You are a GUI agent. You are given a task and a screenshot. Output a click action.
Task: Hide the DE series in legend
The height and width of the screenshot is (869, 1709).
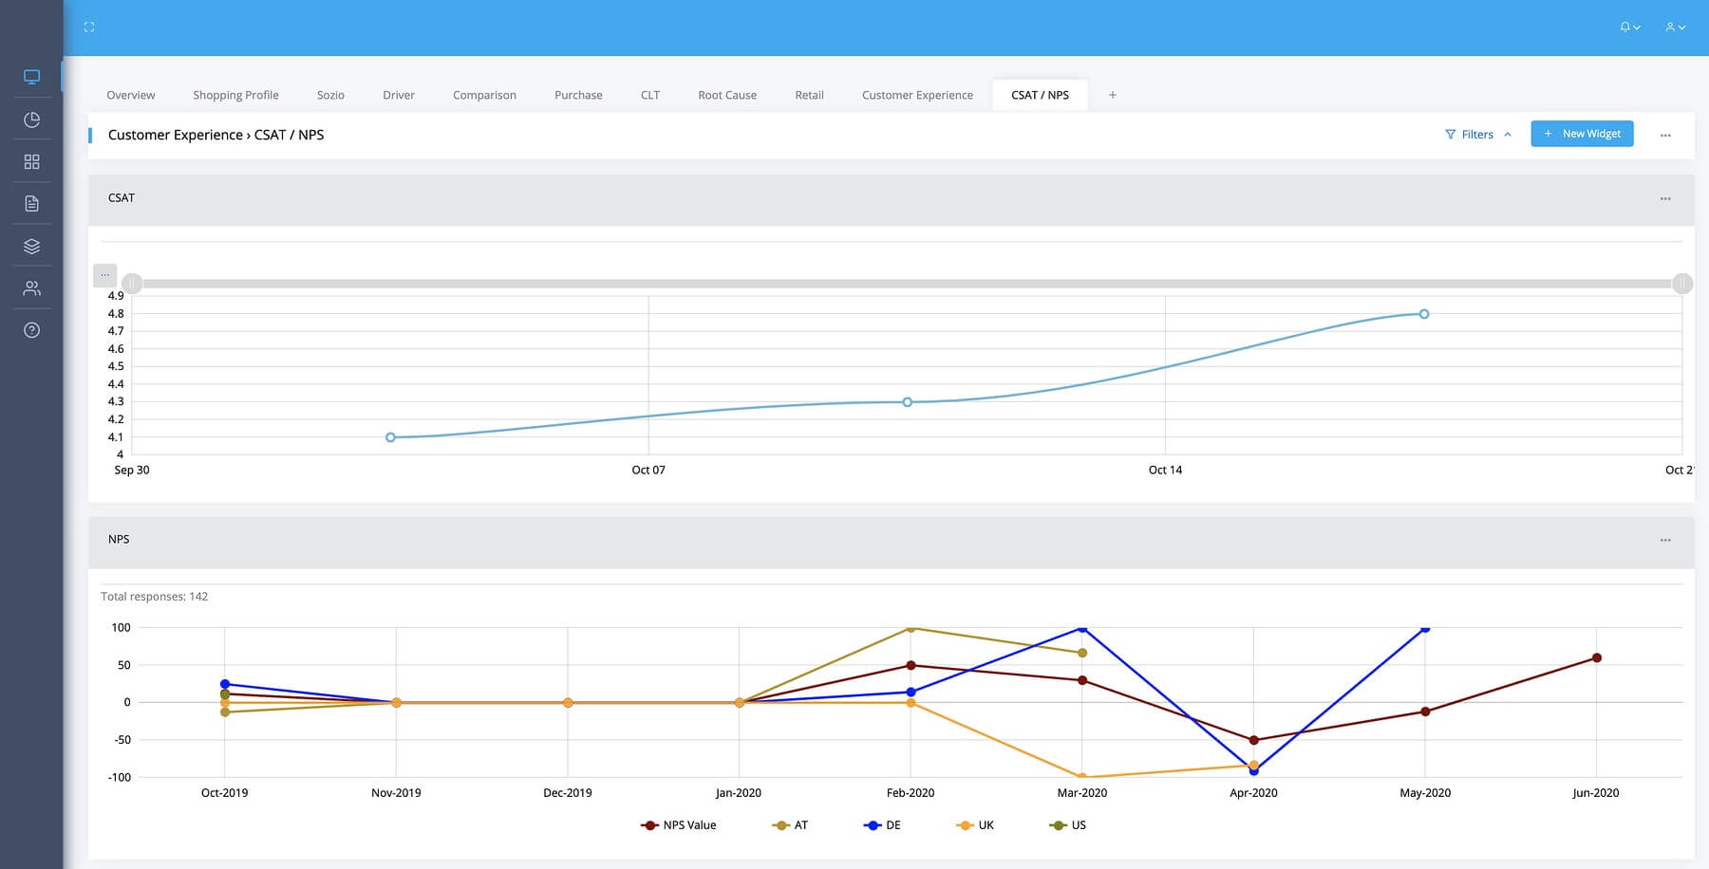[x=882, y=825]
